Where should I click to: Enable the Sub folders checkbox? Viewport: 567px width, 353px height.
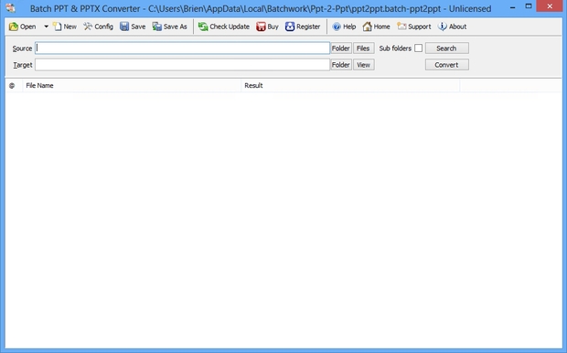point(418,48)
